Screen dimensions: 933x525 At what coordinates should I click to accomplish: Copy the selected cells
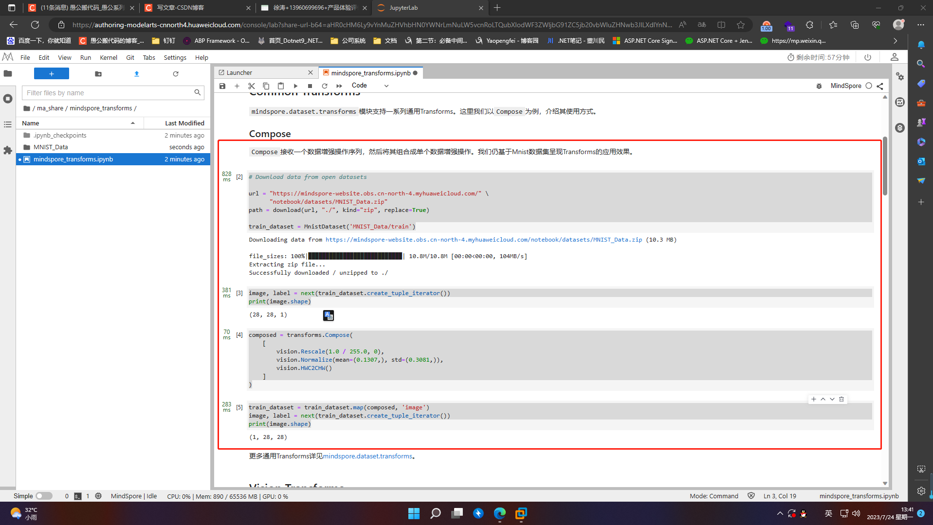266,86
